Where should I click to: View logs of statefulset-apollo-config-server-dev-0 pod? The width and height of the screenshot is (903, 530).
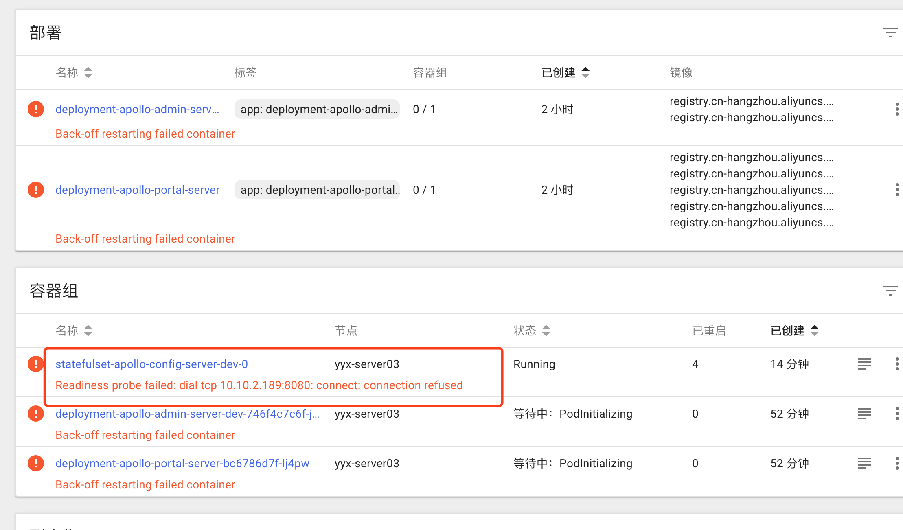865,364
